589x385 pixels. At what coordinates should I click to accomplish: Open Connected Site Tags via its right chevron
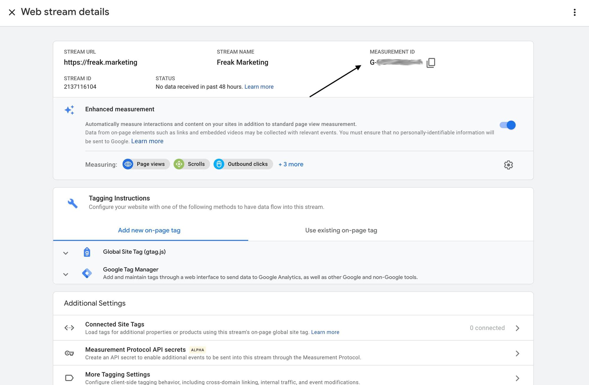[x=517, y=328]
